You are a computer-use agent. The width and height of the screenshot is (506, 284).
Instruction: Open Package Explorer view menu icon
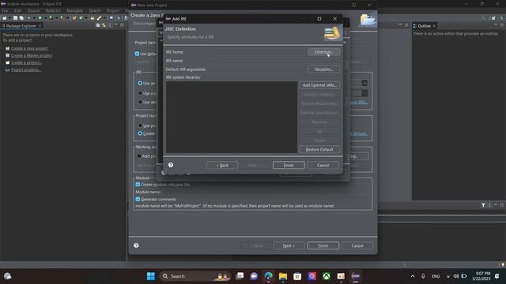coord(111,25)
